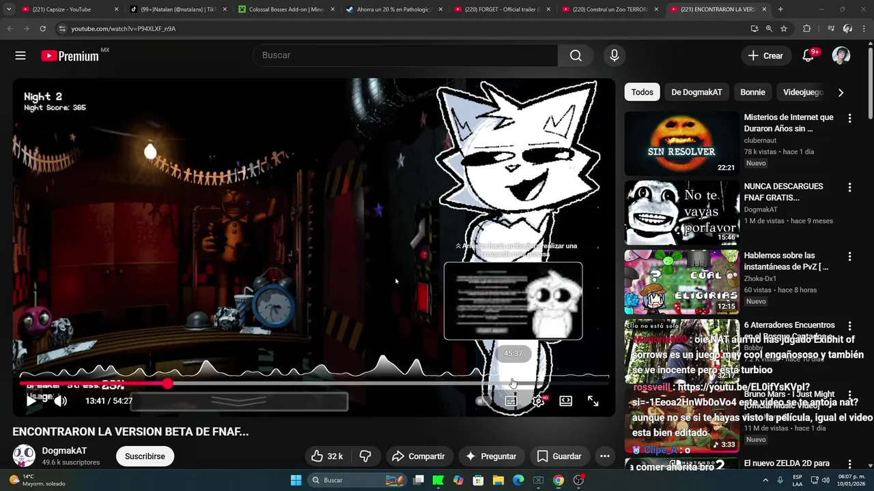The image size is (874, 491).
Task: Switch to Construí un Zoo tab
Action: pos(609,10)
